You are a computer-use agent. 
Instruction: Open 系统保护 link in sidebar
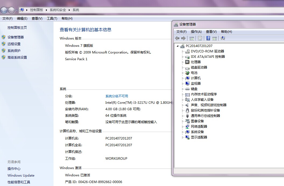(x=14, y=51)
